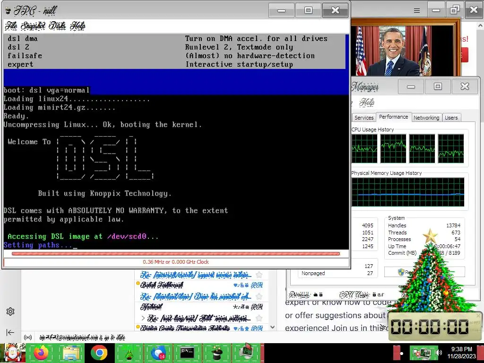Open the Help menu in JPC
Screen dimensions: 484x363
78,26
